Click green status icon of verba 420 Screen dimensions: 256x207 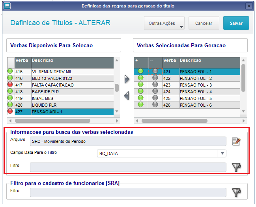(10, 105)
